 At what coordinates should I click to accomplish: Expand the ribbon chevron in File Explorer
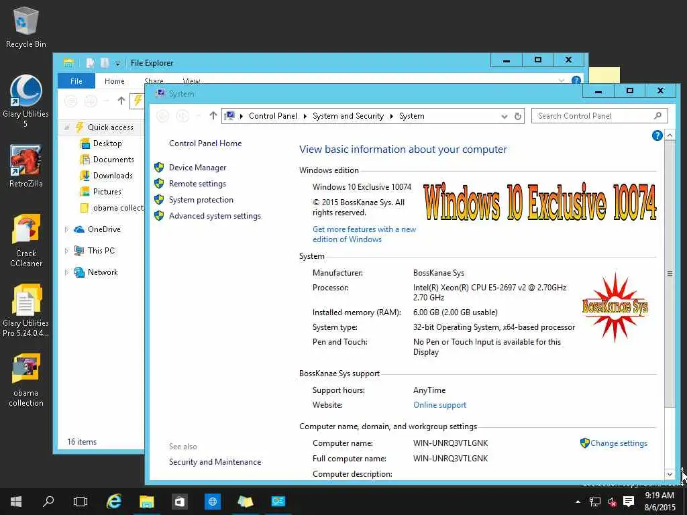pyautogui.click(x=562, y=80)
